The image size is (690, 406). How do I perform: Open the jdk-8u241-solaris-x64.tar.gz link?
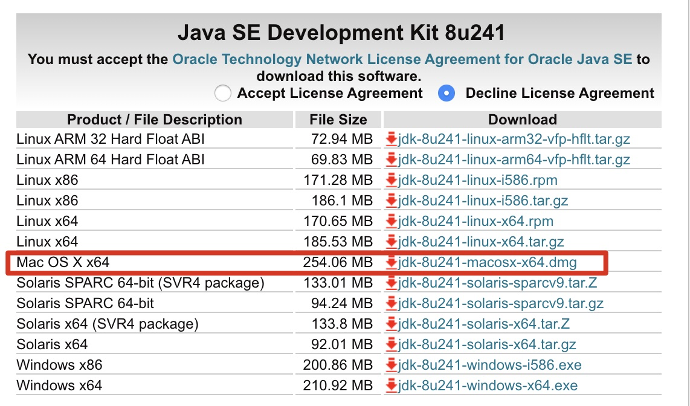point(487,344)
